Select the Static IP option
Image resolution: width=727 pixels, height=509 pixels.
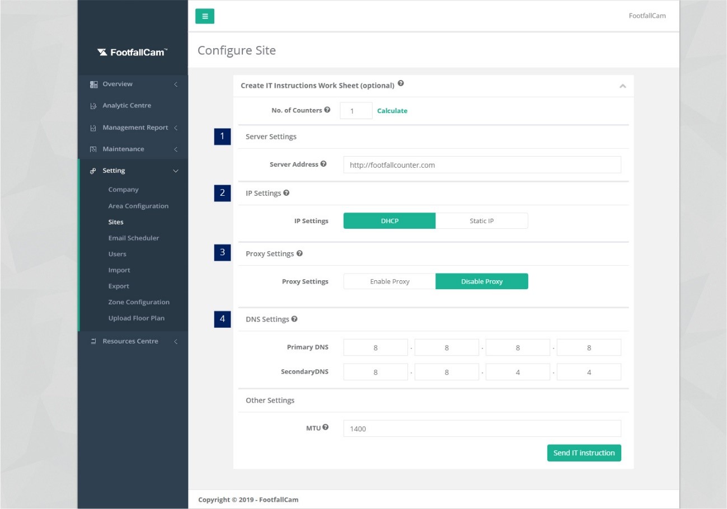(481, 221)
